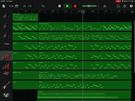Open the help question mark

pos(131,6)
